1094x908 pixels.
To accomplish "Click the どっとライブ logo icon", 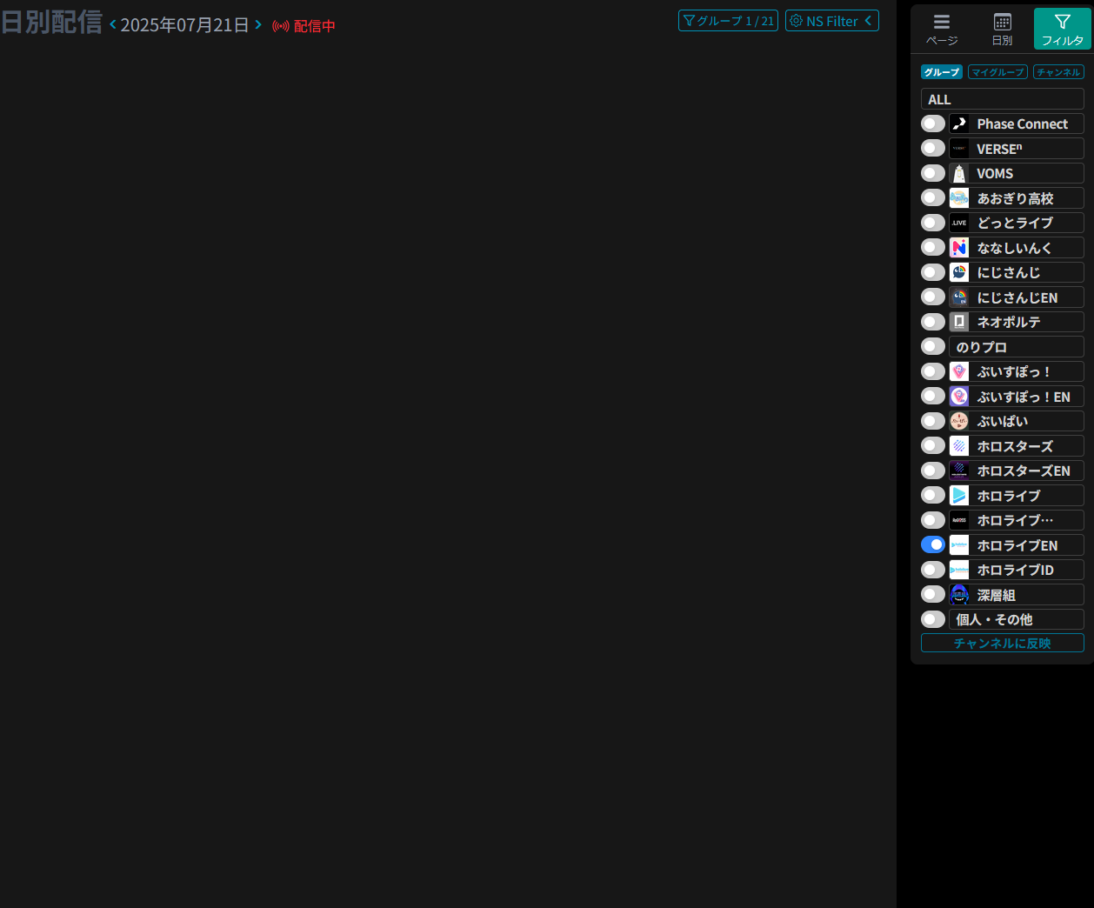I will point(959,223).
